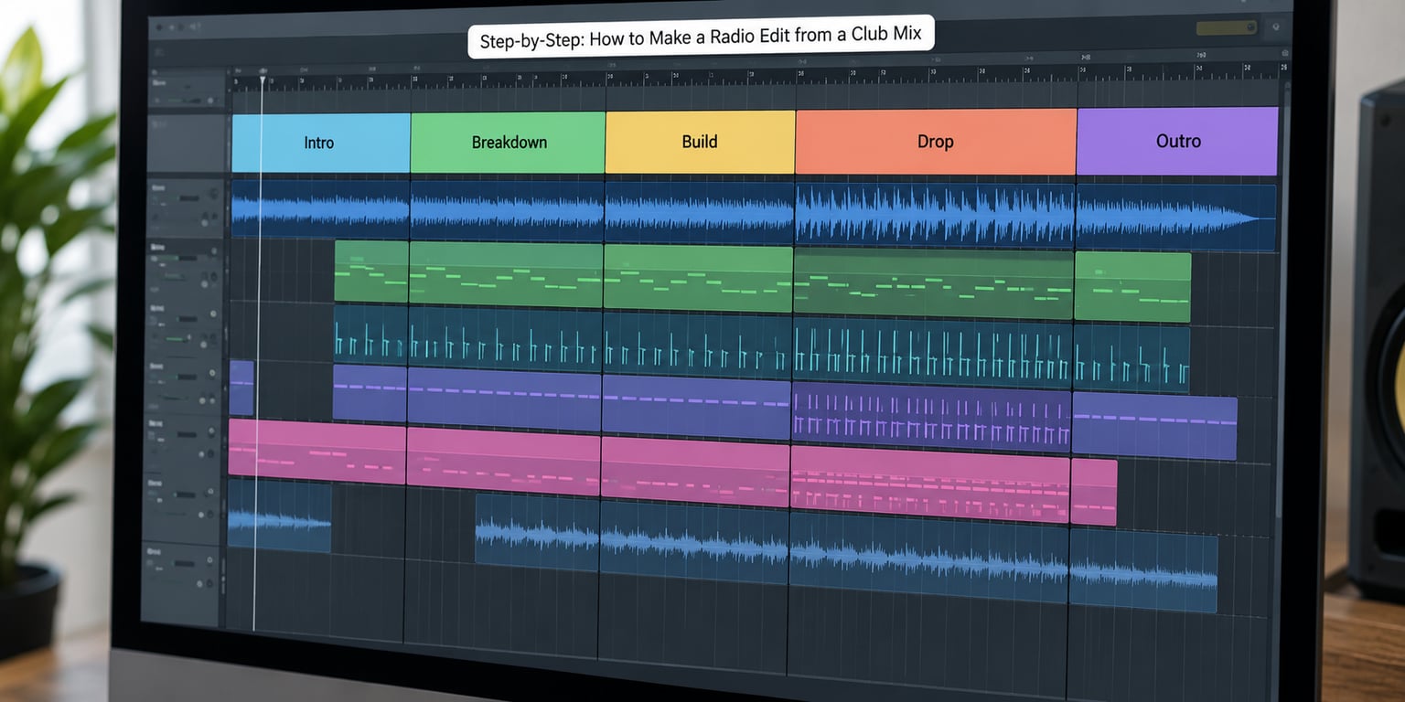Click the tutorial title banner text
Image resolution: width=1405 pixels, height=702 pixels.
point(700,37)
